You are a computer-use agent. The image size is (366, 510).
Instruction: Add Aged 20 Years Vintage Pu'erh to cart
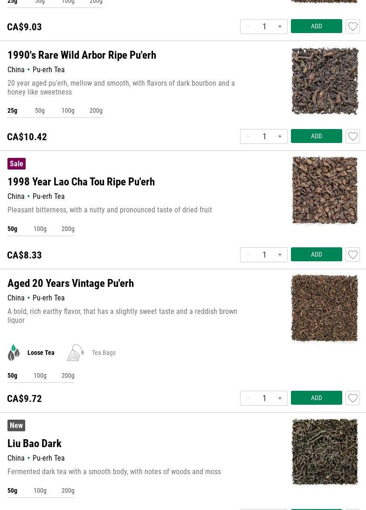coord(316,398)
